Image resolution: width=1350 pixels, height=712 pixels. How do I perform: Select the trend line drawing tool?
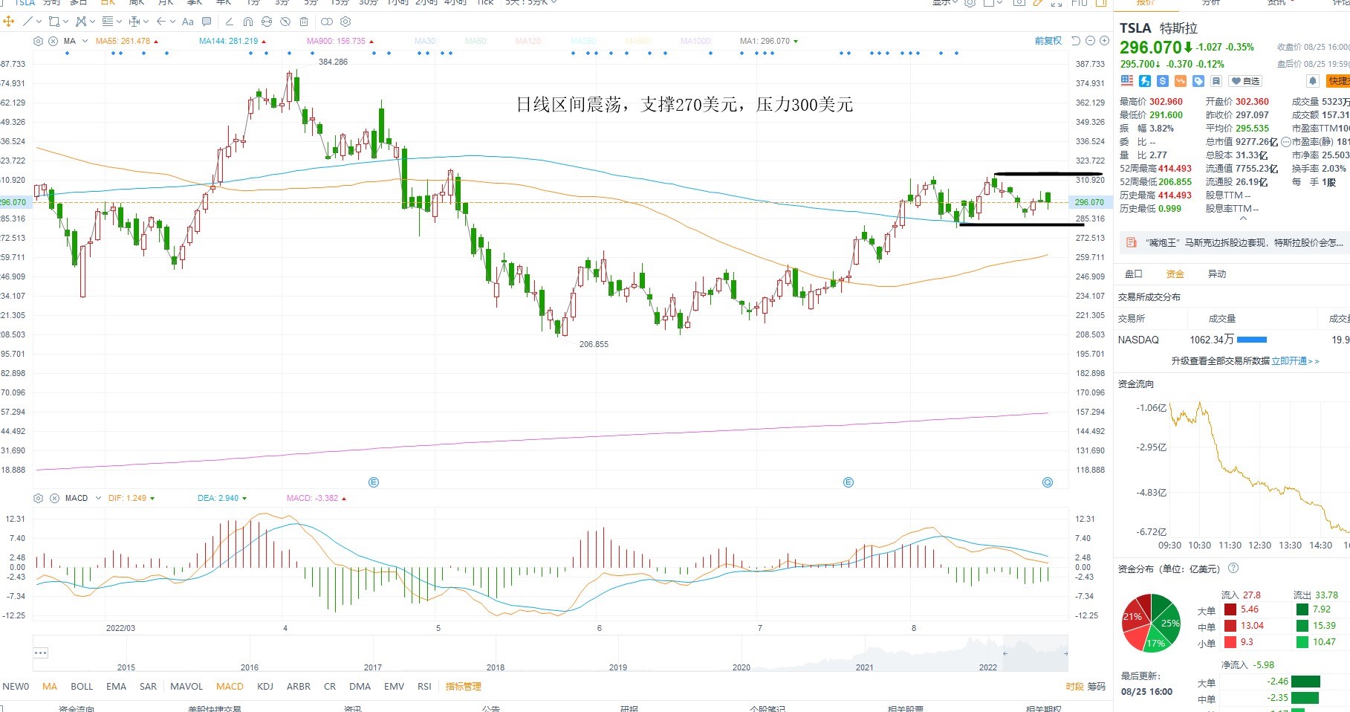[28, 22]
